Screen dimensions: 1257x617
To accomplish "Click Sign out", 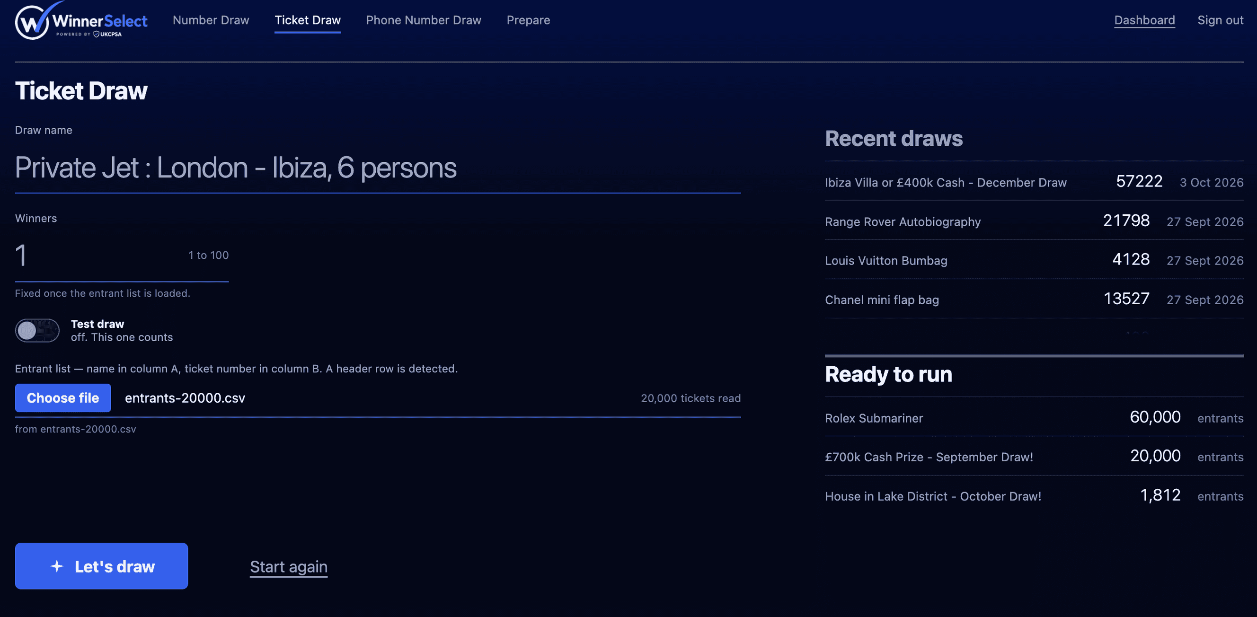I will point(1220,20).
